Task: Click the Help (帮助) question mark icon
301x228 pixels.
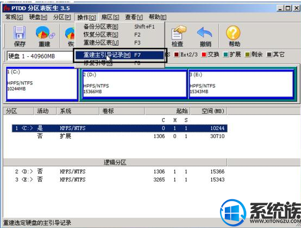Action: (x=234, y=36)
